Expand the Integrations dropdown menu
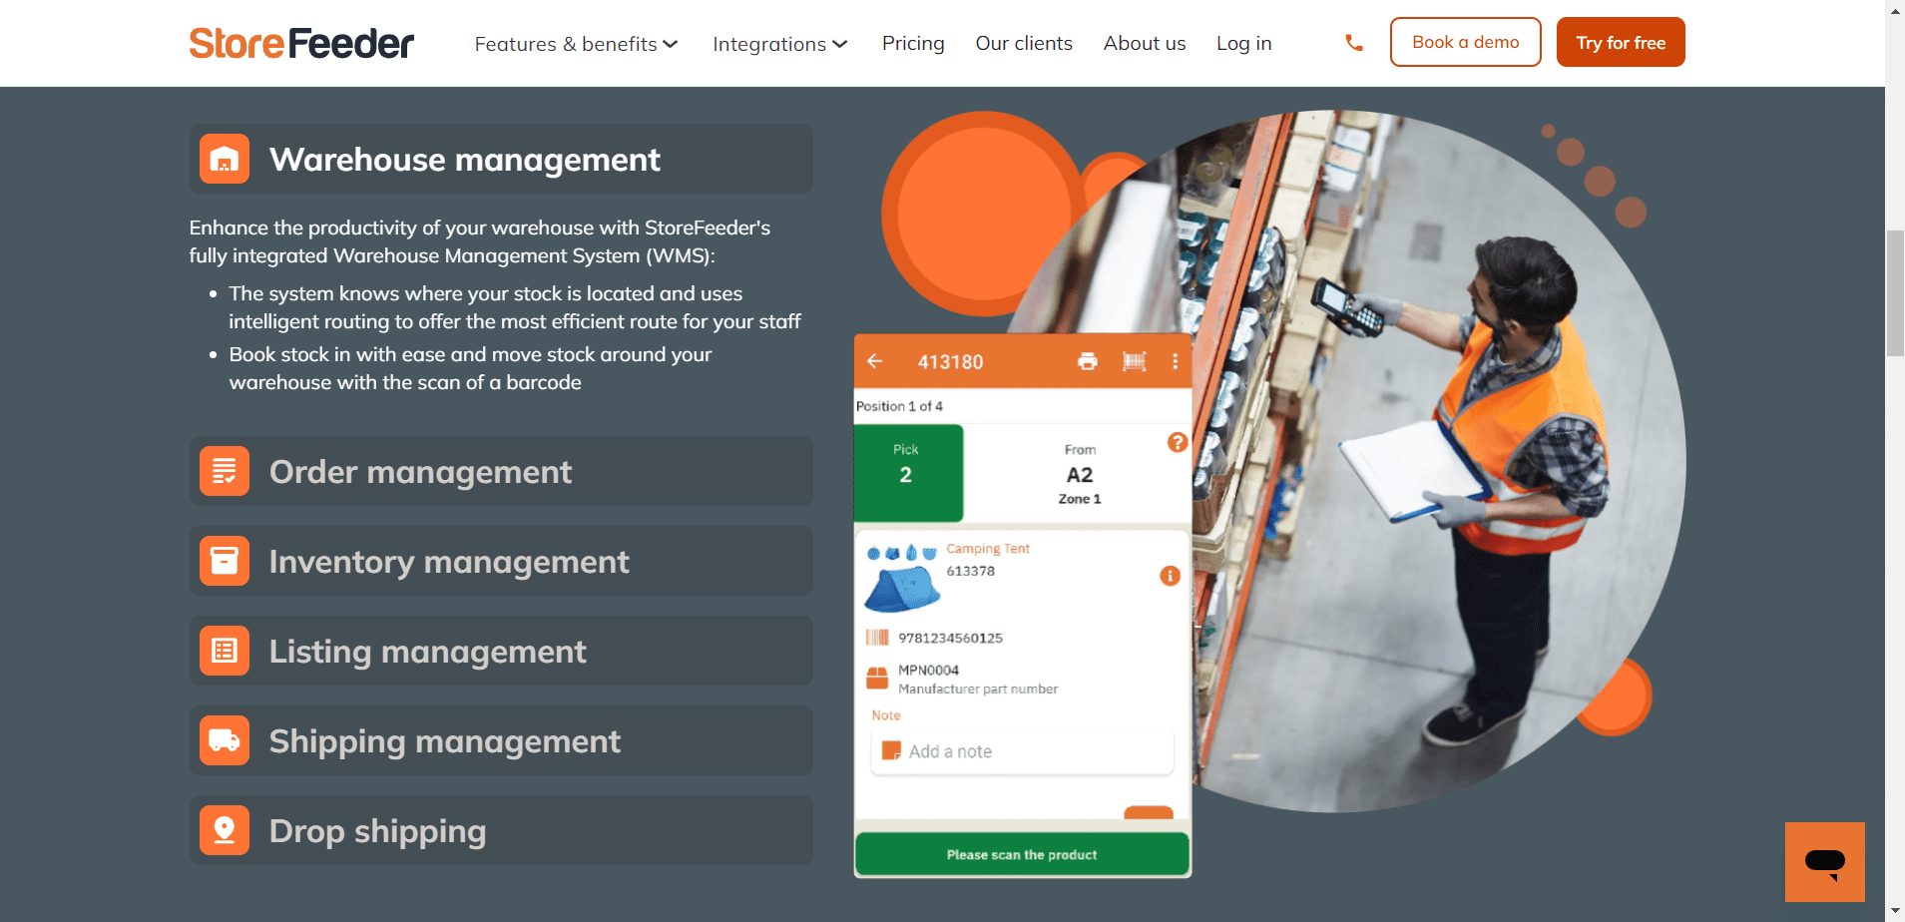The height and width of the screenshot is (922, 1905). click(x=780, y=44)
